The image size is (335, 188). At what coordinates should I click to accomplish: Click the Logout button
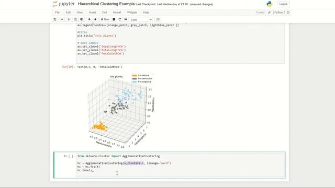click(x=283, y=4)
